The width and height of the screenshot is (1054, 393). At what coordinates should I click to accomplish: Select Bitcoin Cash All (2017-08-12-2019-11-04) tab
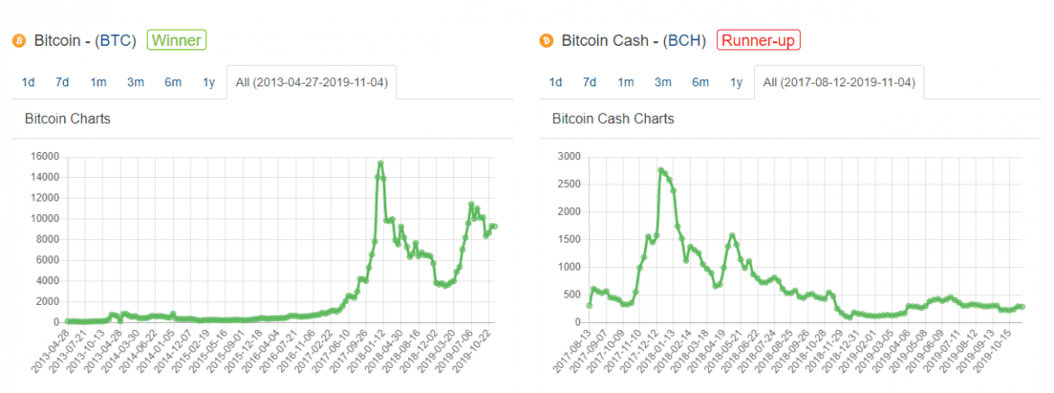(839, 83)
